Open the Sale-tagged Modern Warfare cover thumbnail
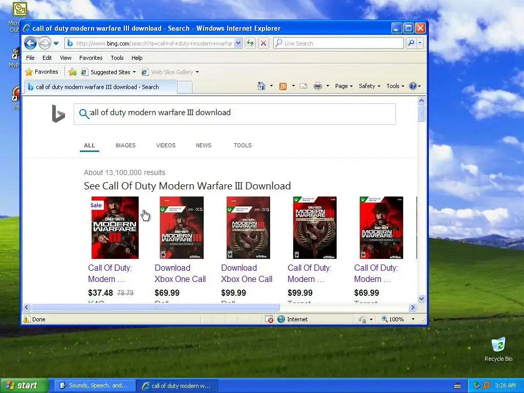524x393 pixels. pyautogui.click(x=115, y=228)
